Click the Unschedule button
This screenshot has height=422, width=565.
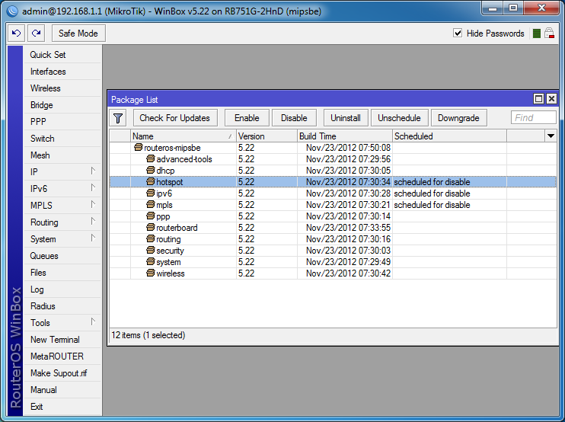(399, 118)
